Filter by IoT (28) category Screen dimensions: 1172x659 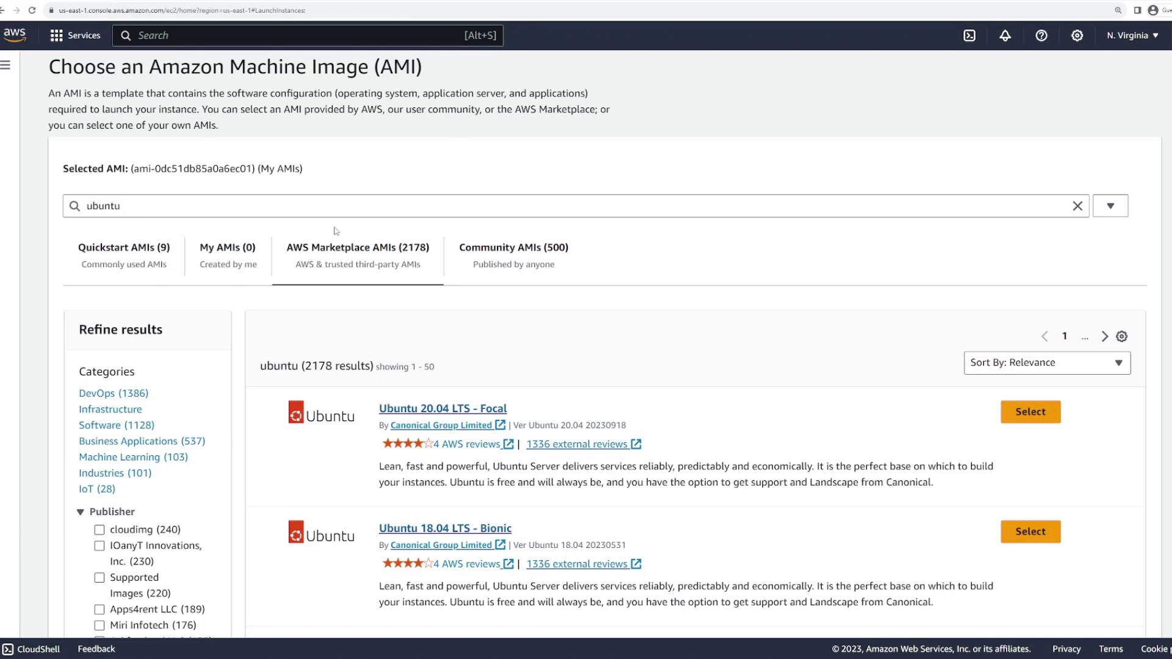96,488
